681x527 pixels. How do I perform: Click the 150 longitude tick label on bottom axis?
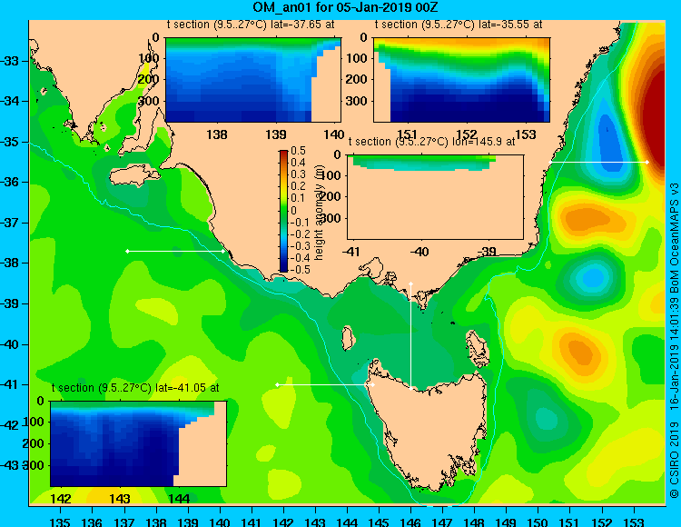pos(538,522)
